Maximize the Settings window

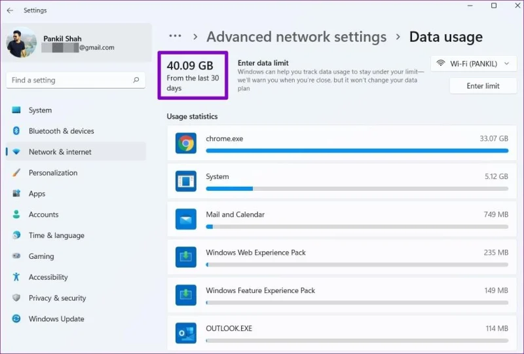tap(494, 5)
